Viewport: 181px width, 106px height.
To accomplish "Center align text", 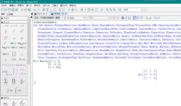I will pyautogui.click(x=138, y=18).
